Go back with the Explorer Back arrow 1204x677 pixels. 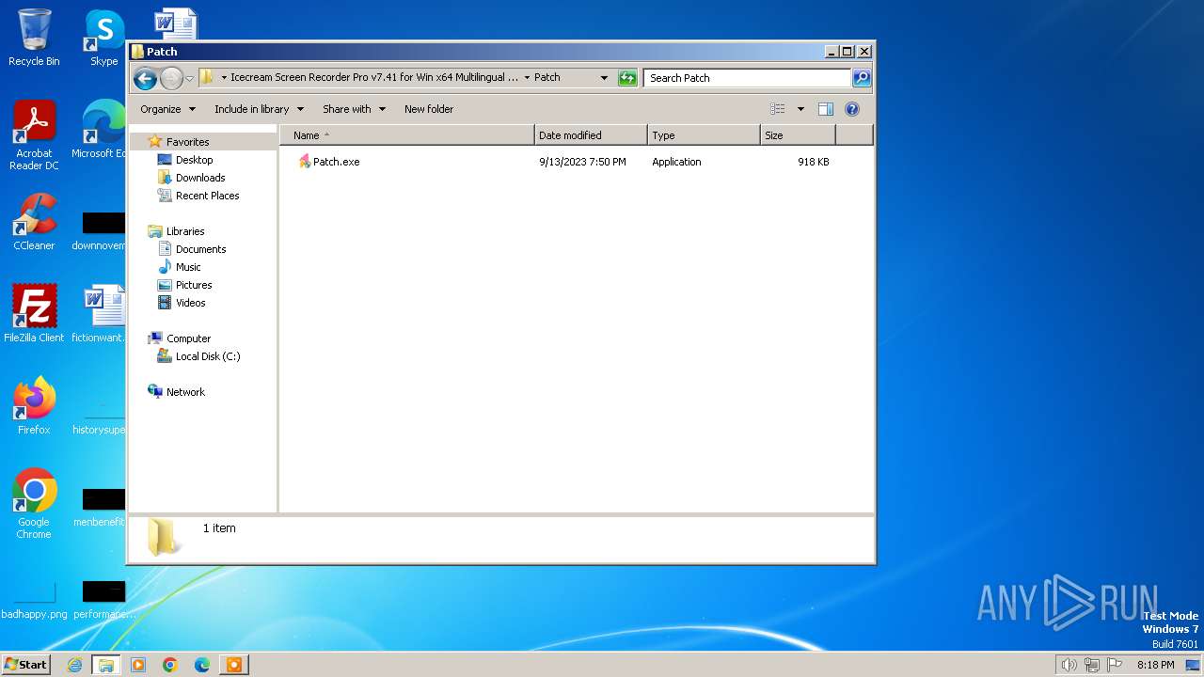pos(145,78)
